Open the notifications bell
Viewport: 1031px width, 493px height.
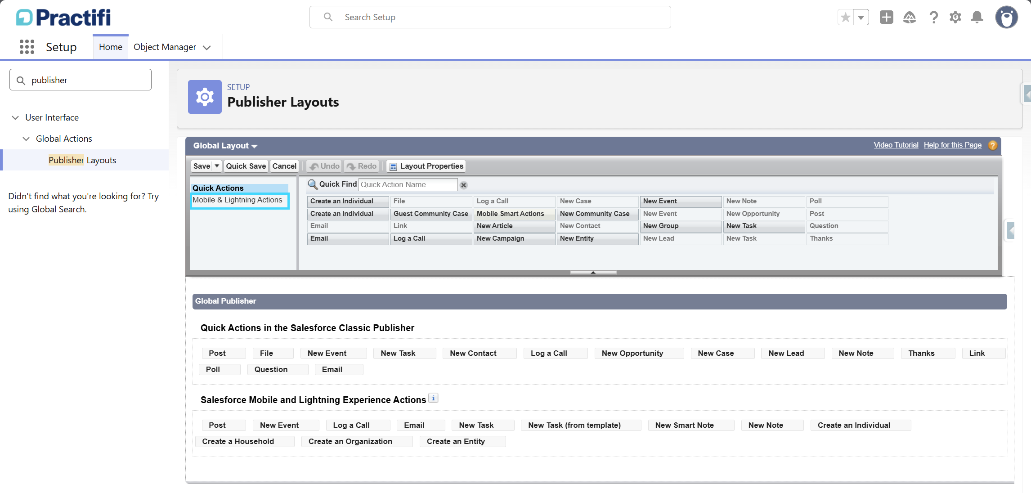(x=977, y=18)
